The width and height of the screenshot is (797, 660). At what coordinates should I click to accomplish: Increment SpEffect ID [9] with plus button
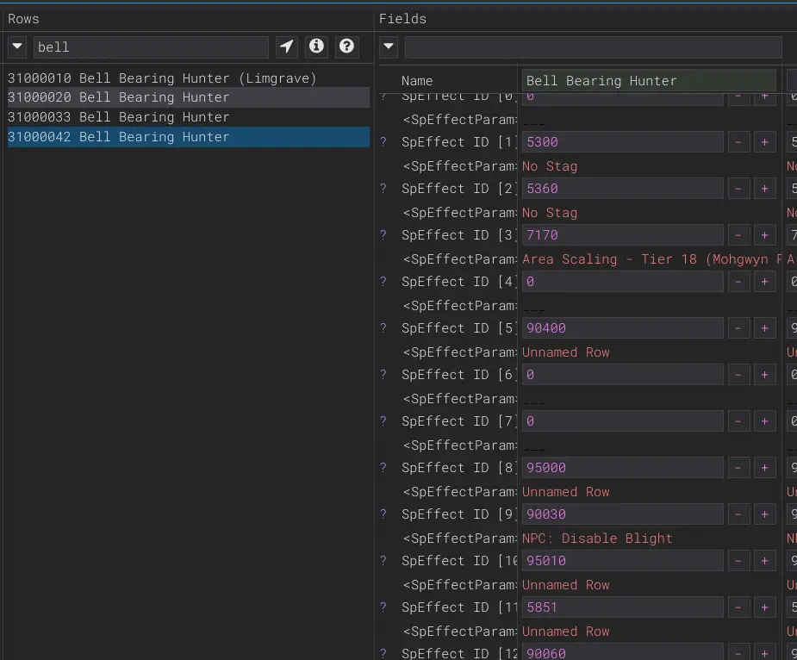pos(764,514)
